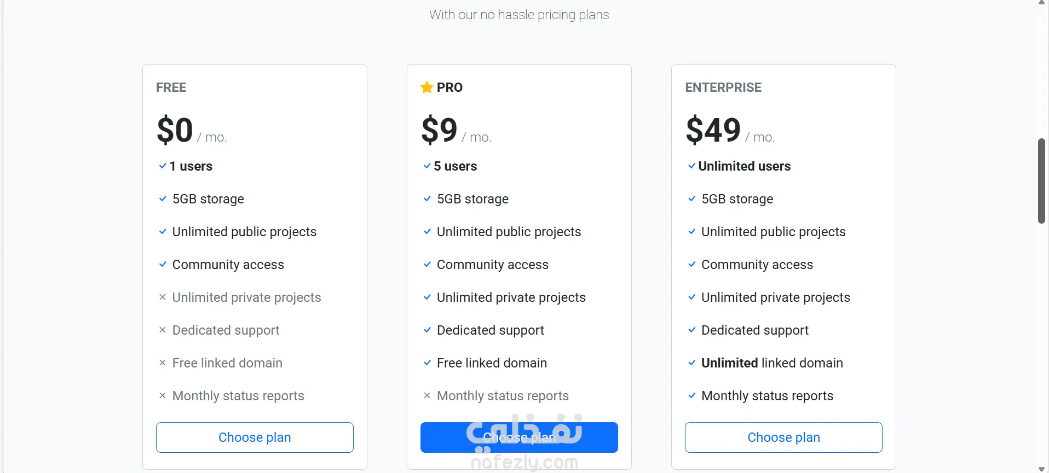Click the checkmark beside Pro plan's Free linked domain

click(x=427, y=363)
